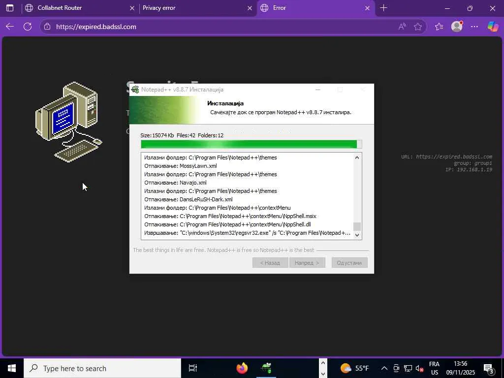Open a new browser tab
This screenshot has width=504, height=378.
(383, 8)
